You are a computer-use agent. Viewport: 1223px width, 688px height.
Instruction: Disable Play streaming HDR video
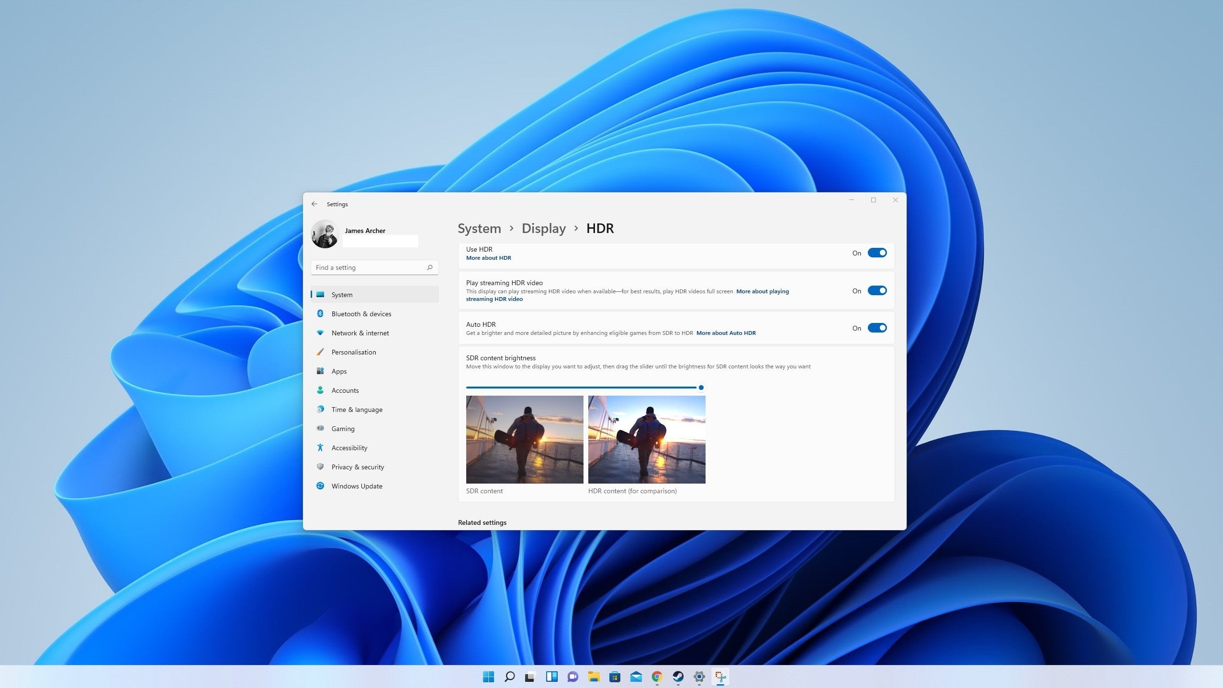pos(876,290)
